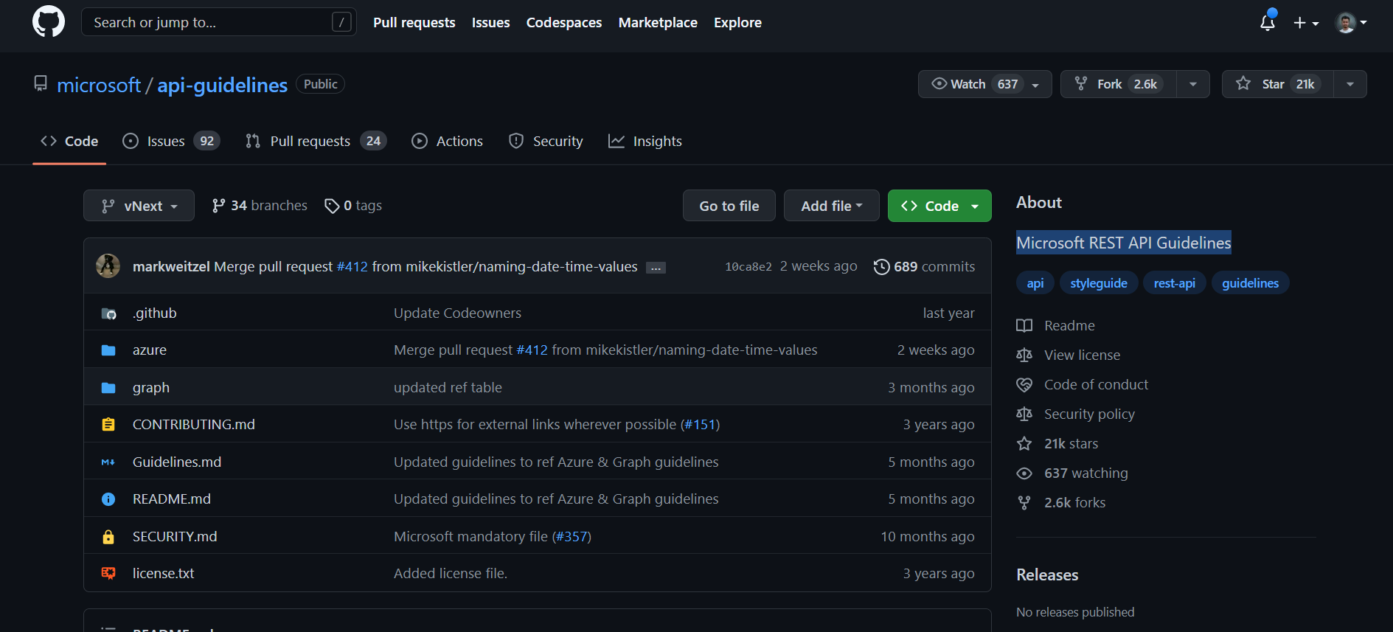Open SECURITY.md file
The image size is (1393, 632).
pos(175,536)
